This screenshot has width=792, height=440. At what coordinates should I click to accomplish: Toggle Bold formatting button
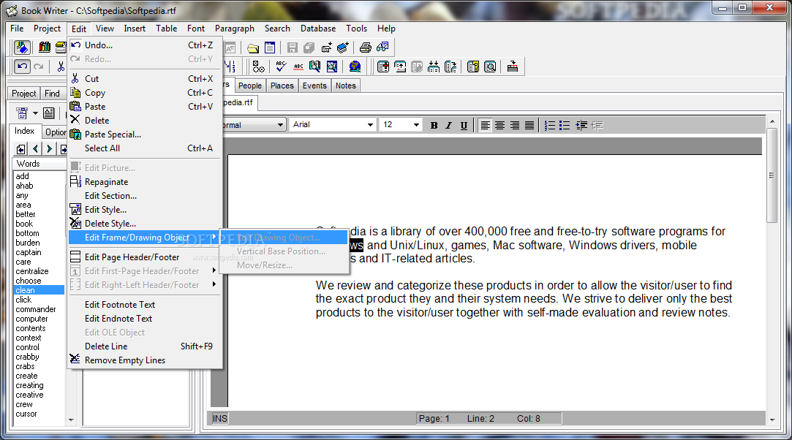tap(434, 125)
